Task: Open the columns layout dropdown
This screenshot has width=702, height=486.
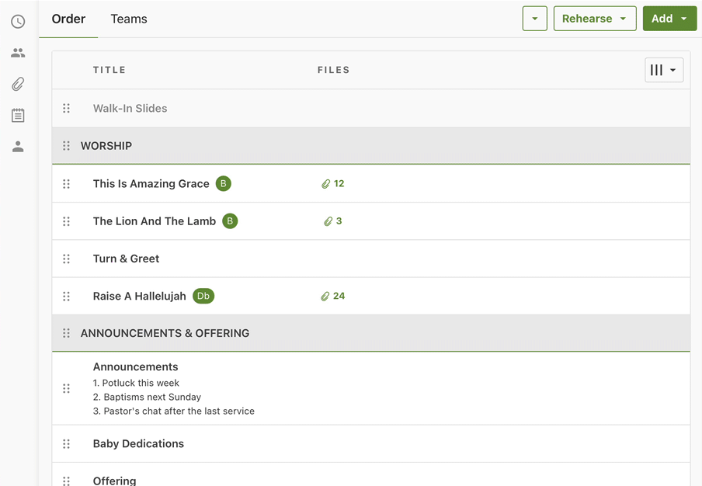Action: tap(664, 70)
